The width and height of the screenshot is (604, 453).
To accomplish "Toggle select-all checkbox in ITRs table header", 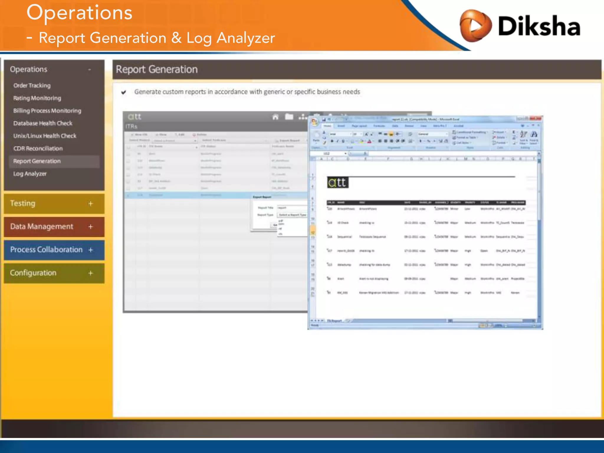I will click(x=128, y=147).
